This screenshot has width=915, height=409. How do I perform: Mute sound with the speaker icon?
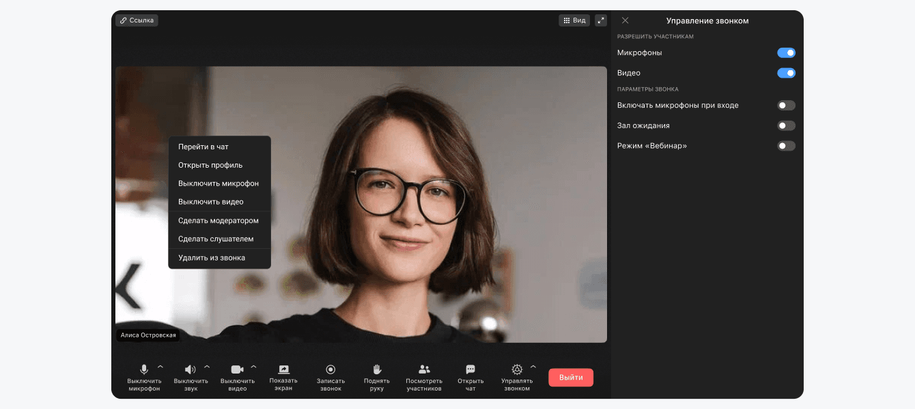point(191,369)
